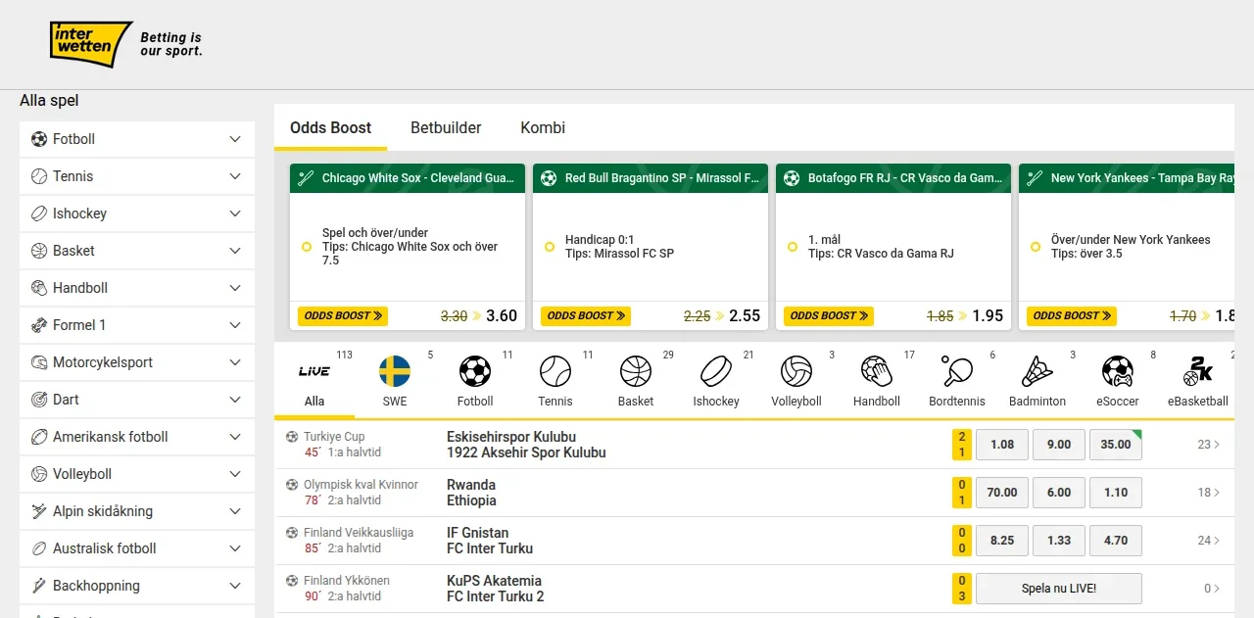Viewport: 1254px width, 618px height.
Task: Filter live events by Tennis icon
Action: pos(555,371)
